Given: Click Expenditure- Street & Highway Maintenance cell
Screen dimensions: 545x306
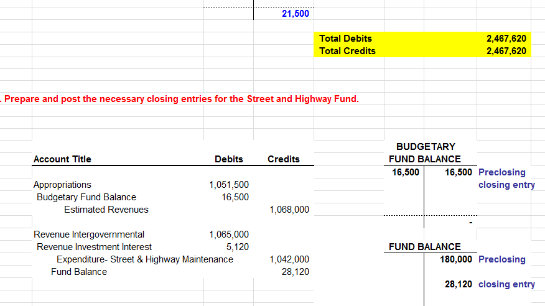Looking at the screenshot, I should click(144, 259).
